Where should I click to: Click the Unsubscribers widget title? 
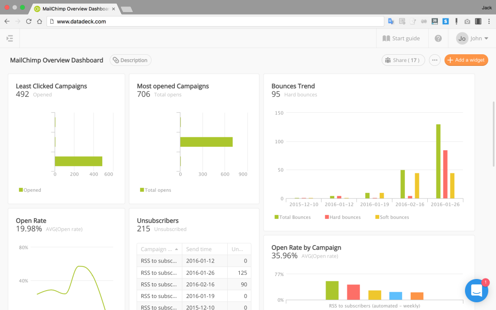[157, 221]
